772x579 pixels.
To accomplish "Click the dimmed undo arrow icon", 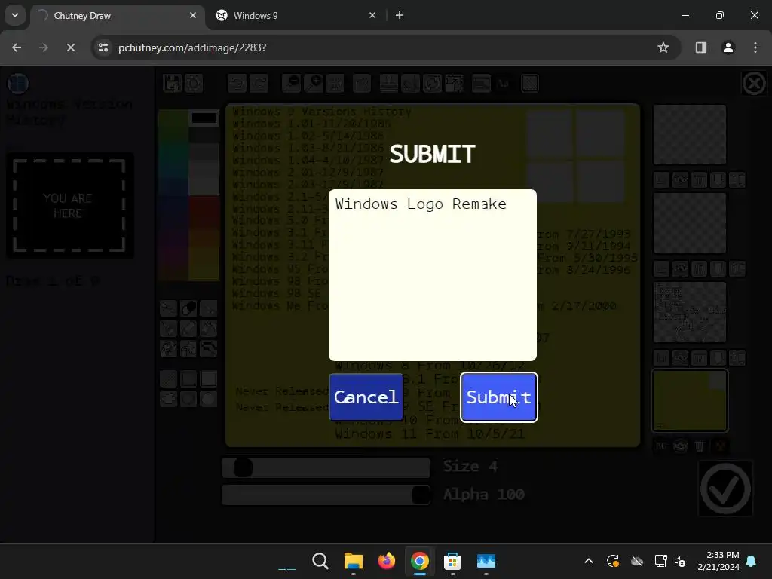I will click(237, 84).
